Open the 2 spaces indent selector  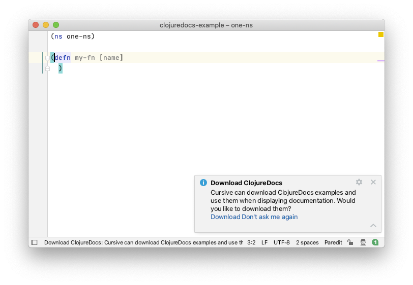pyautogui.click(x=307, y=242)
